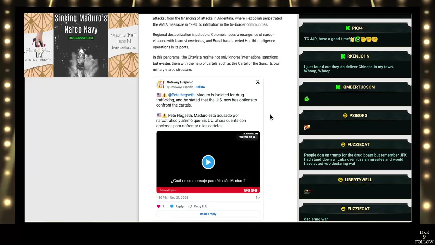This screenshot has width=435, height=245.
Task: Click Kick platform icon beside RKENJOHN
Action: (343, 56)
